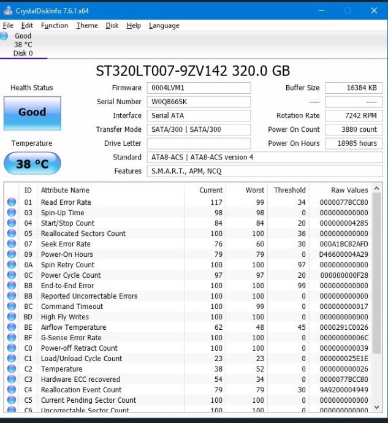Click the status orb for Spin Retry Count
Screen dimensions: 388x423
(x=12, y=265)
